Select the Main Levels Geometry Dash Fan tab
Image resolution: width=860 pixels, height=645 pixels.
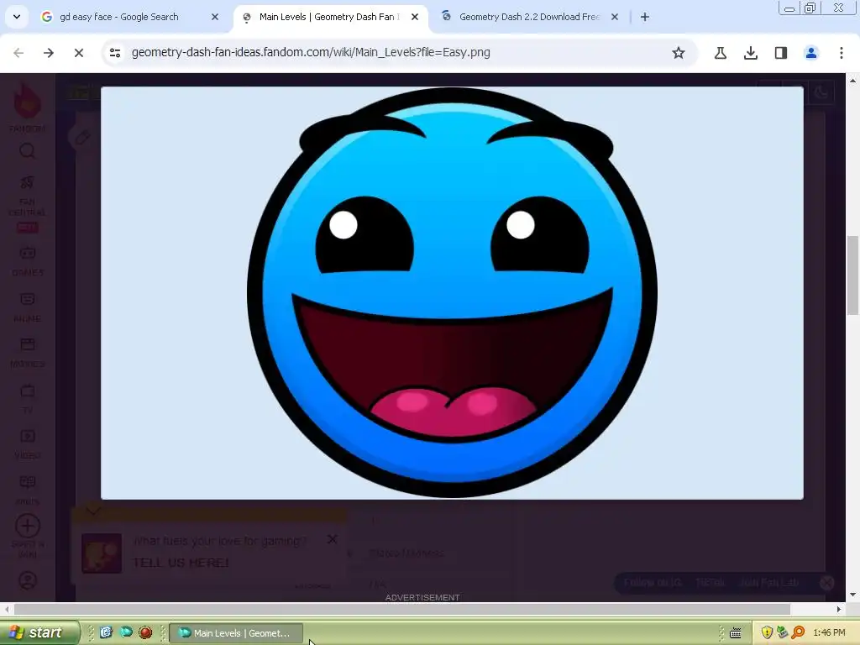pos(329,17)
